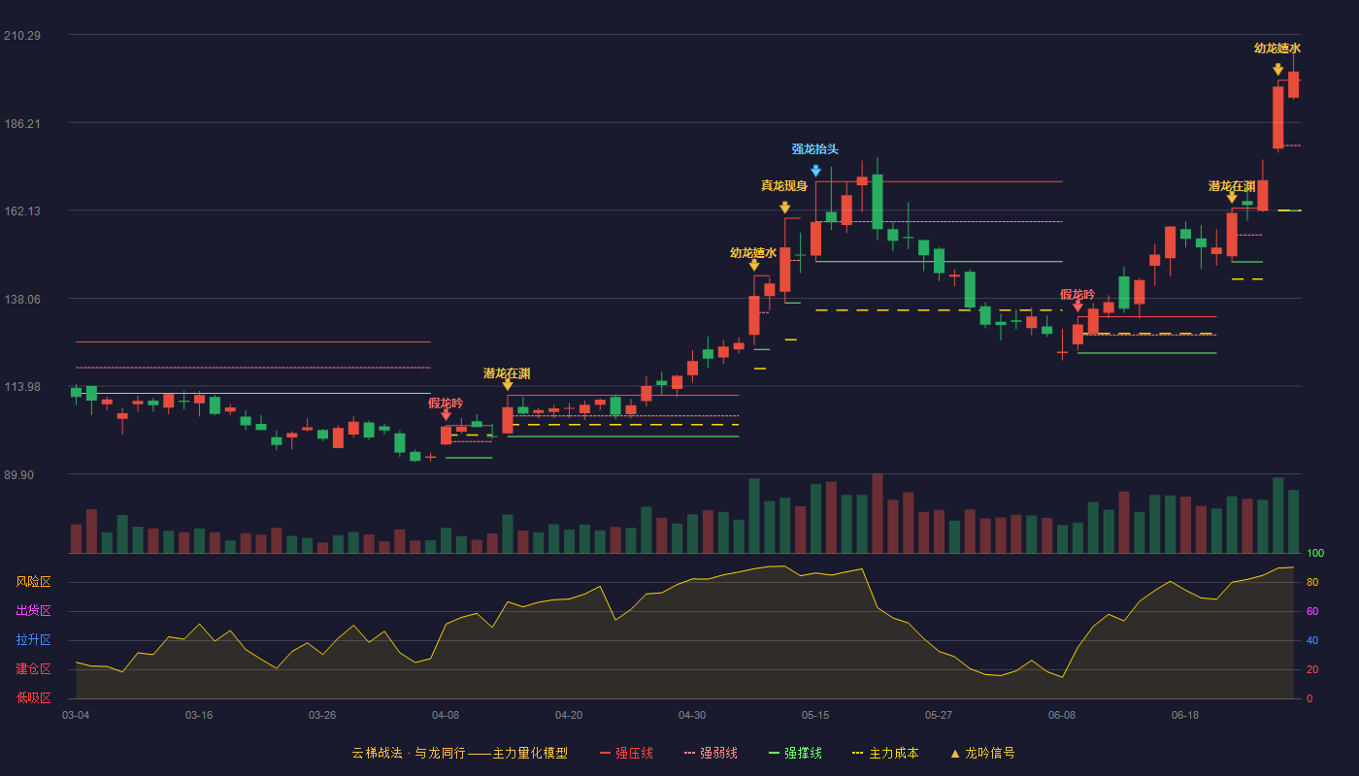
Task: Click the 05-27 date label
Action: pyautogui.click(x=939, y=715)
